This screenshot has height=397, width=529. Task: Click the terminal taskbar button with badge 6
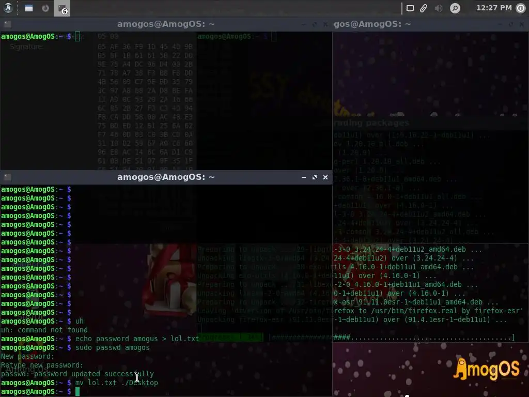click(x=62, y=8)
